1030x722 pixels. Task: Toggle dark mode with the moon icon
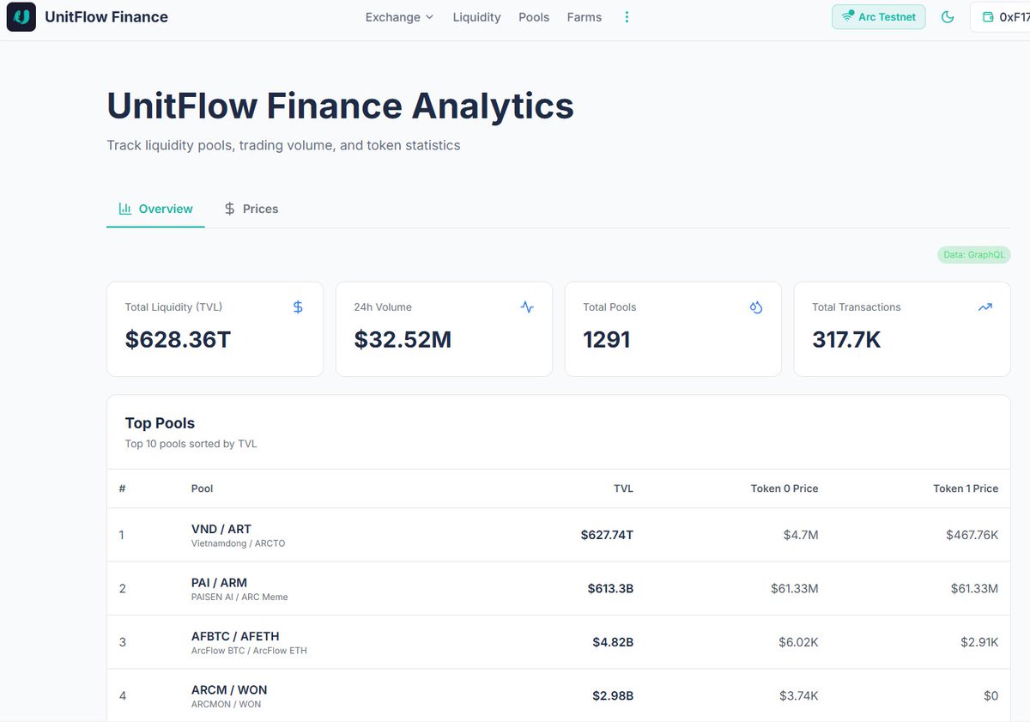pos(948,16)
